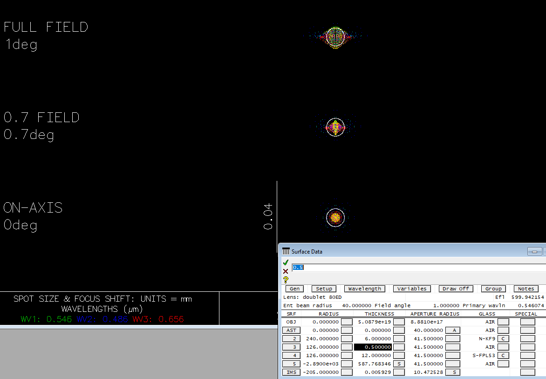Click thickness cell 0.005929 in IMS row
The height and width of the screenshot is (379, 546).
click(377, 372)
